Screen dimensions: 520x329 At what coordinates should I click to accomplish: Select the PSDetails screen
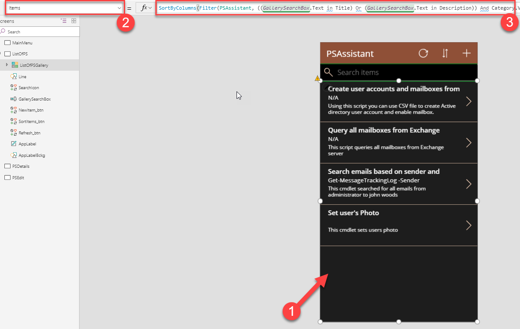21,166
